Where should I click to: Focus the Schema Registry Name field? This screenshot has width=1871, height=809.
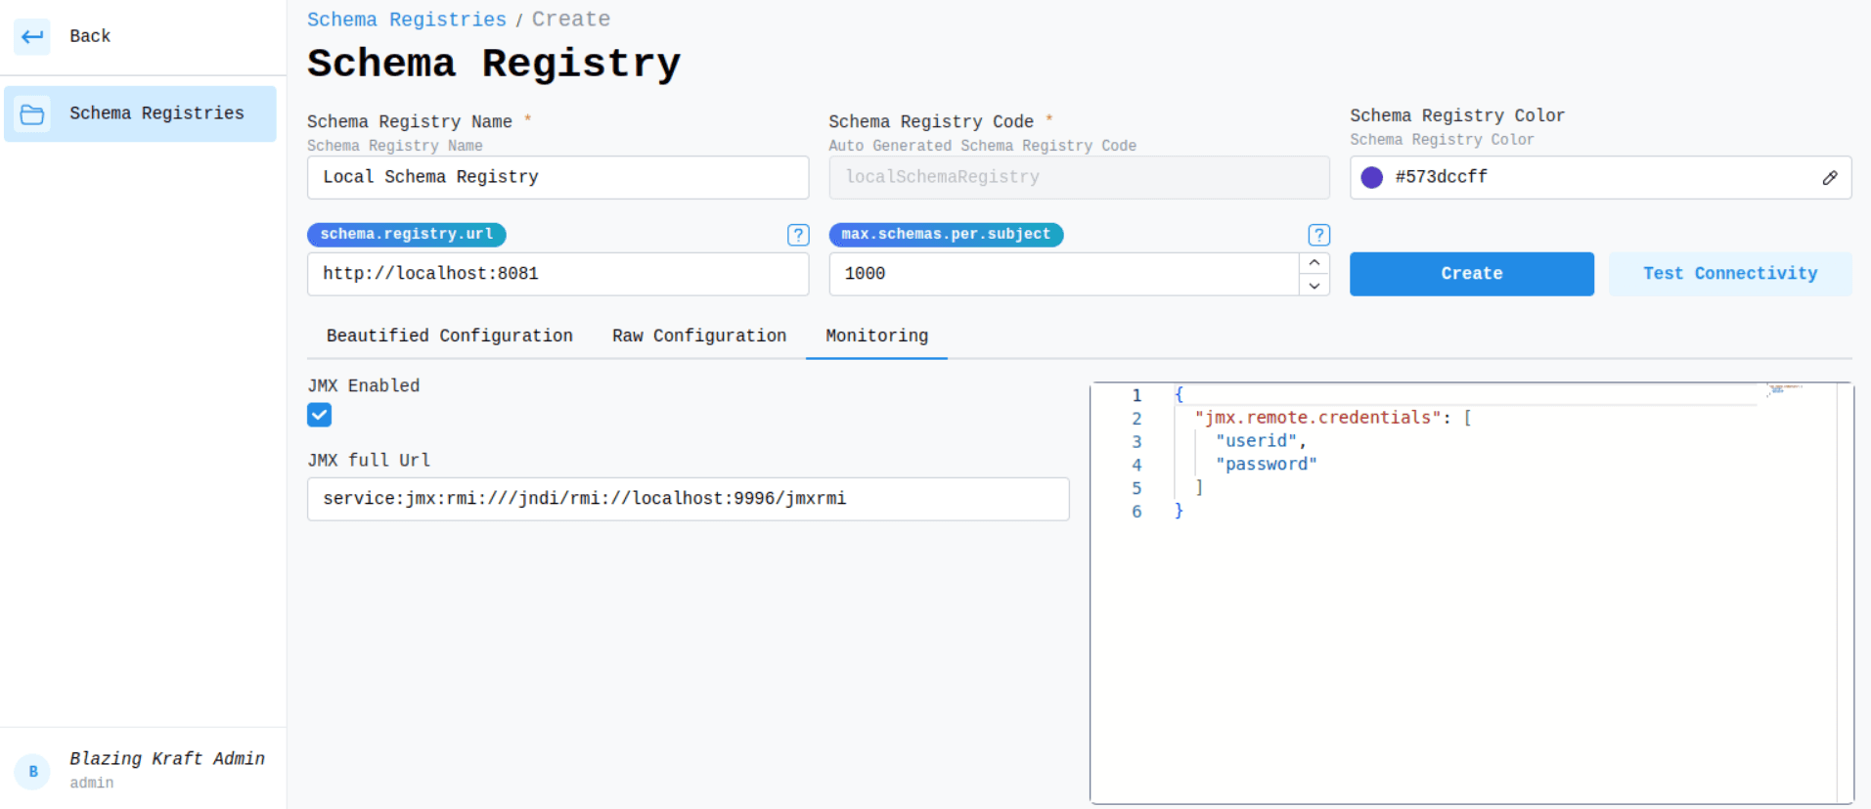557,178
